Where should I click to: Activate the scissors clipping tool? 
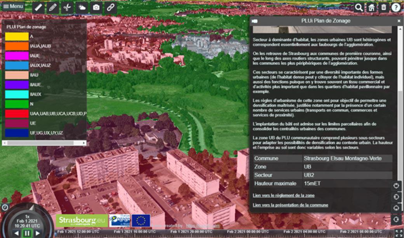click(67, 8)
